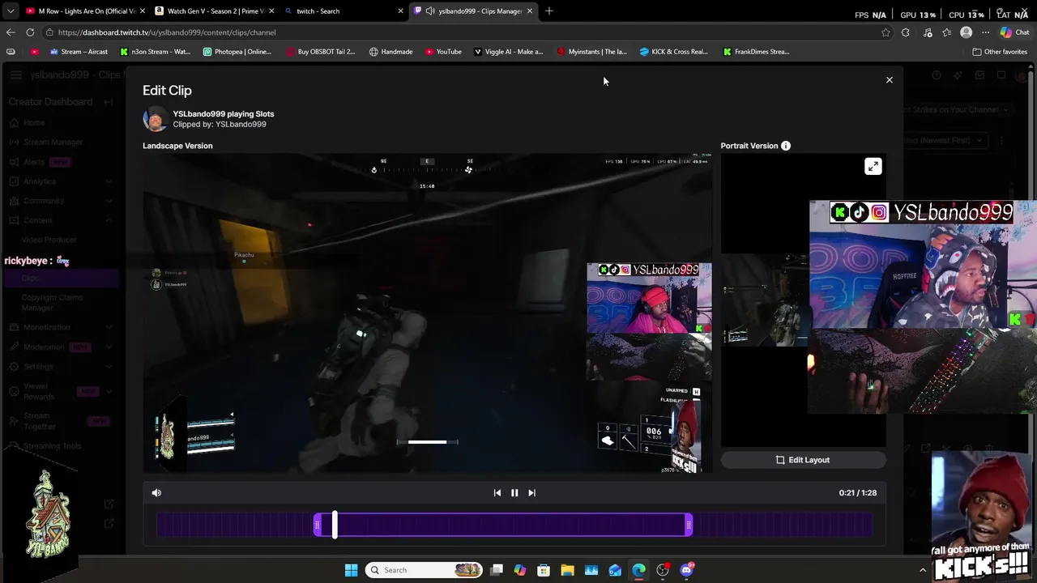Click the right trim handle on timeline

689,526
